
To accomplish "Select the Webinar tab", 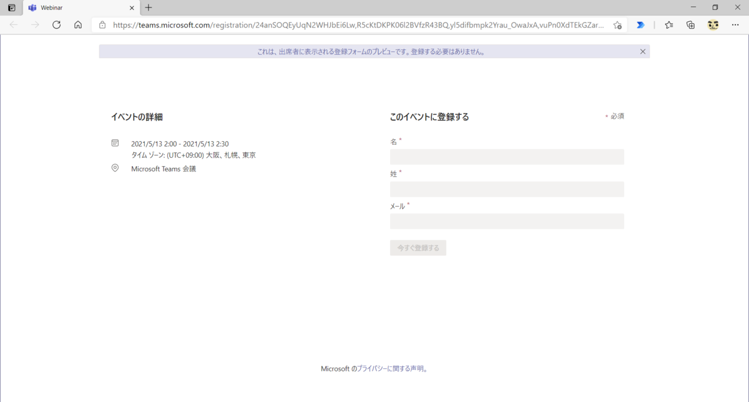I will coord(81,7).
